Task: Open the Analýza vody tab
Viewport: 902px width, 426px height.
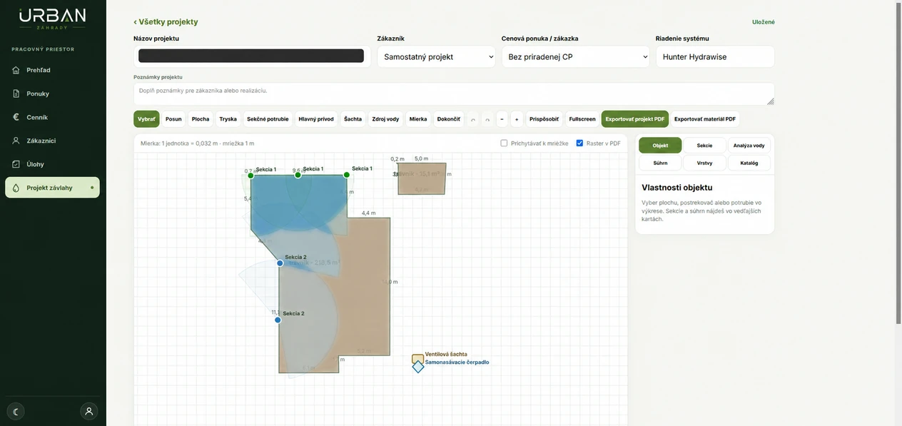Action: (x=749, y=146)
